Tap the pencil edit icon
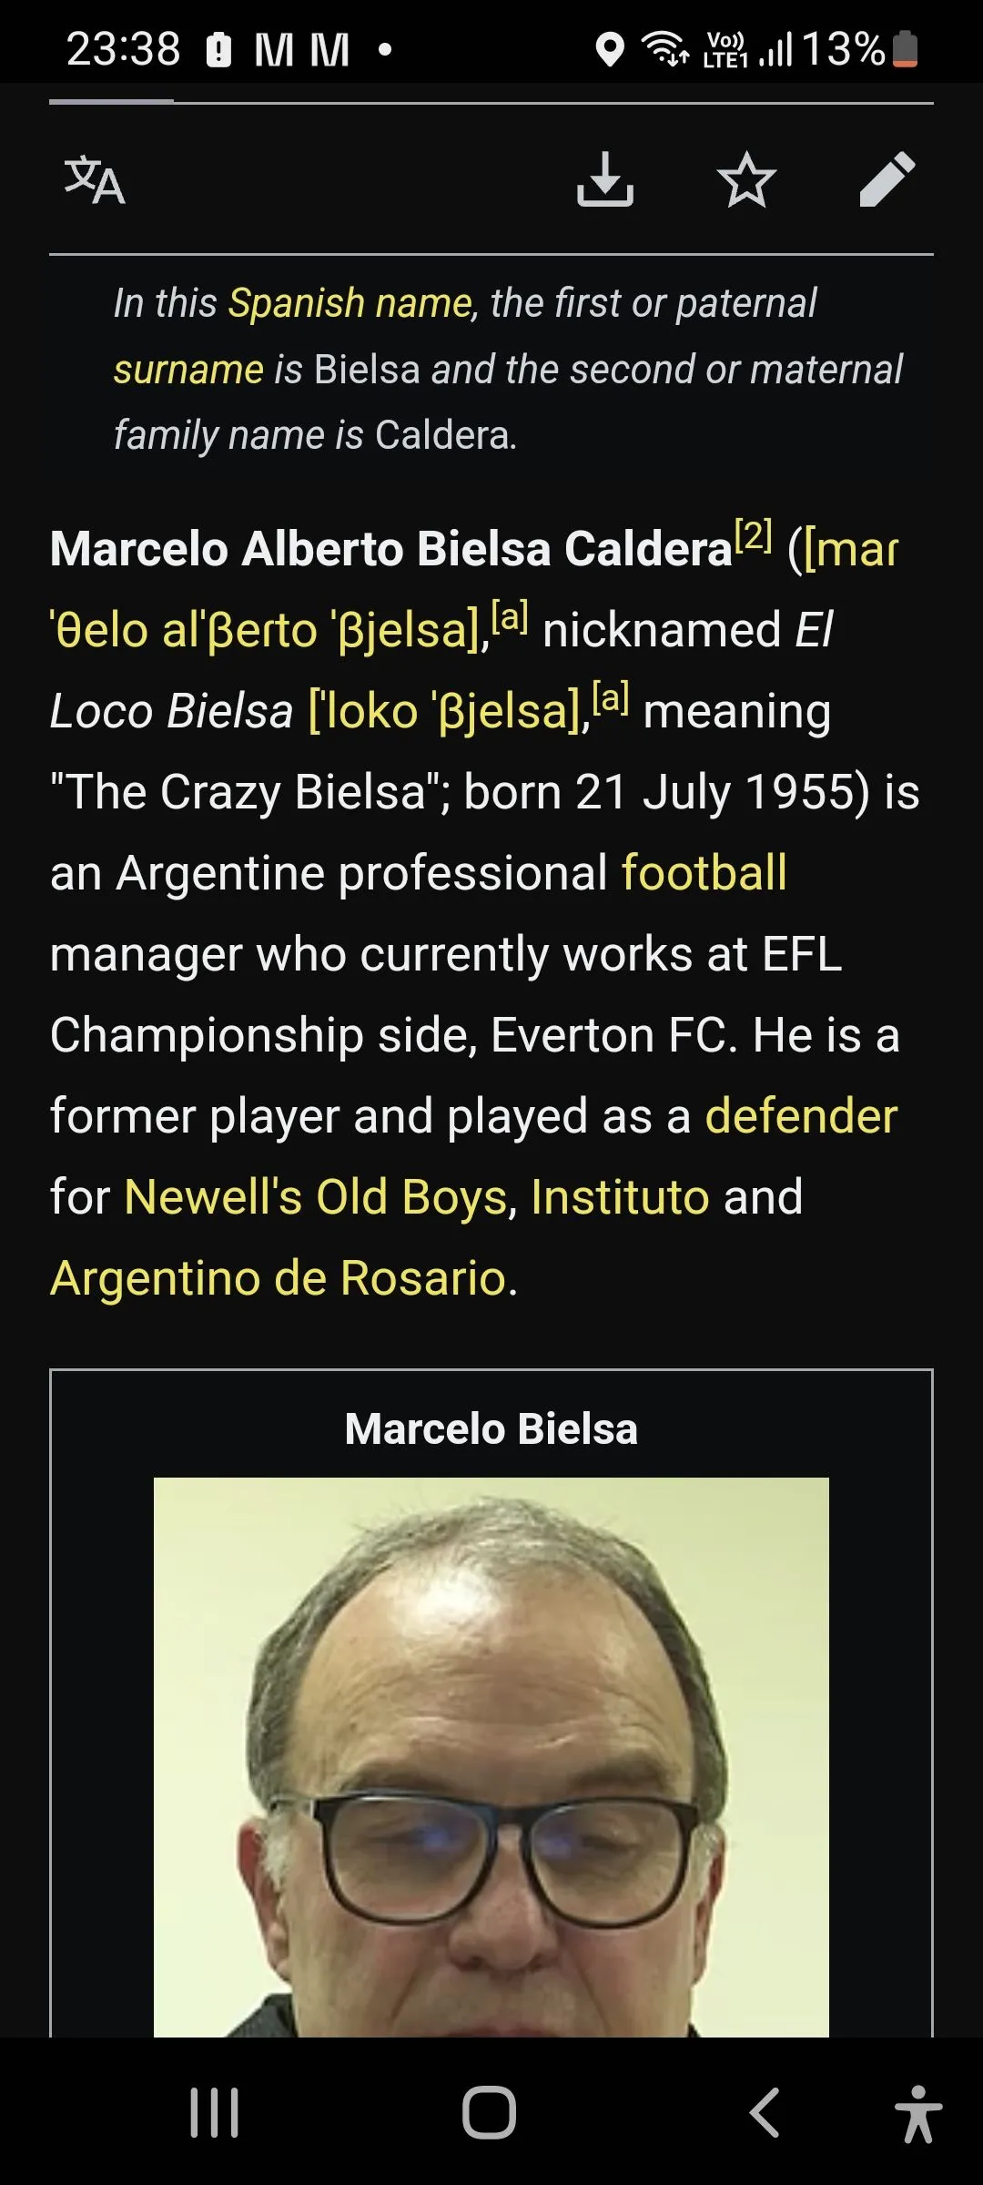Image resolution: width=983 pixels, height=2185 pixels. [887, 179]
